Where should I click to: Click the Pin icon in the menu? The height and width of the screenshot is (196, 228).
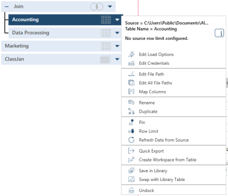(x=131, y=122)
